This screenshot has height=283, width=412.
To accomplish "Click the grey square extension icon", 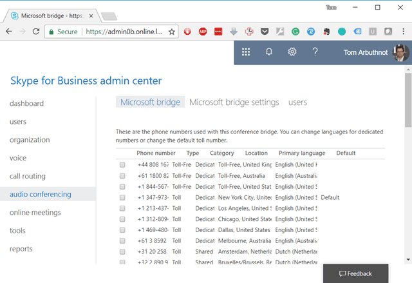I will point(388,32).
